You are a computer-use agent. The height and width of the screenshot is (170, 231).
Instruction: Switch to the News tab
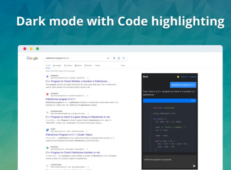[x=78, y=66]
